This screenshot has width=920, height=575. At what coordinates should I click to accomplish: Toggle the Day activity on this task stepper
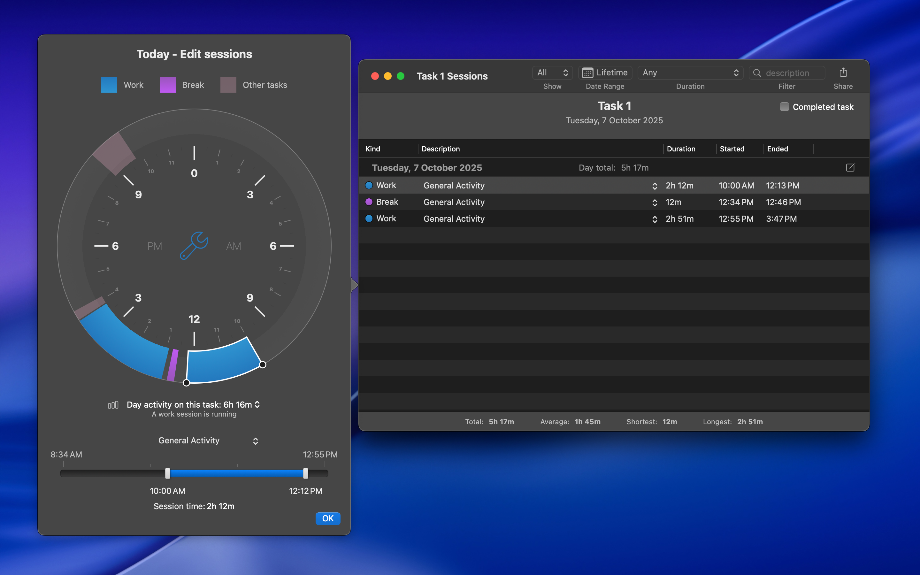(x=257, y=404)
